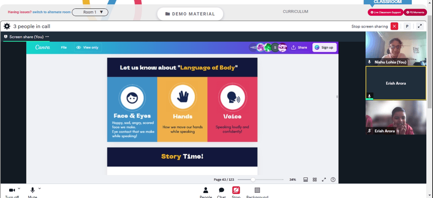Enter Canva fullscreen presentation mode

coord(324,179)
